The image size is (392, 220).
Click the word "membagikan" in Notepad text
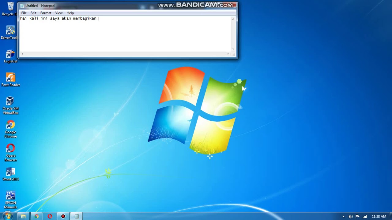[x=85, y=18]
